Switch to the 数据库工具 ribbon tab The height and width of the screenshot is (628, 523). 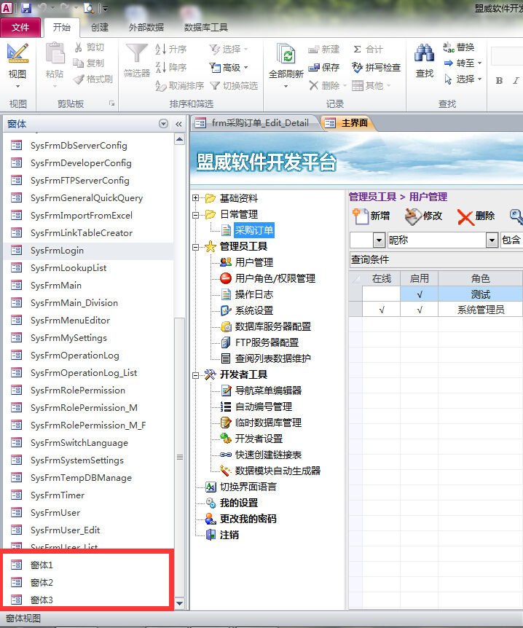(x=206, y=27)
